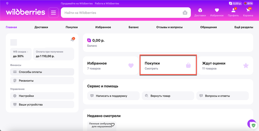
Task: Open the Wildberries logo homepage
Action: pyautogui.click(x=26, y=12)
